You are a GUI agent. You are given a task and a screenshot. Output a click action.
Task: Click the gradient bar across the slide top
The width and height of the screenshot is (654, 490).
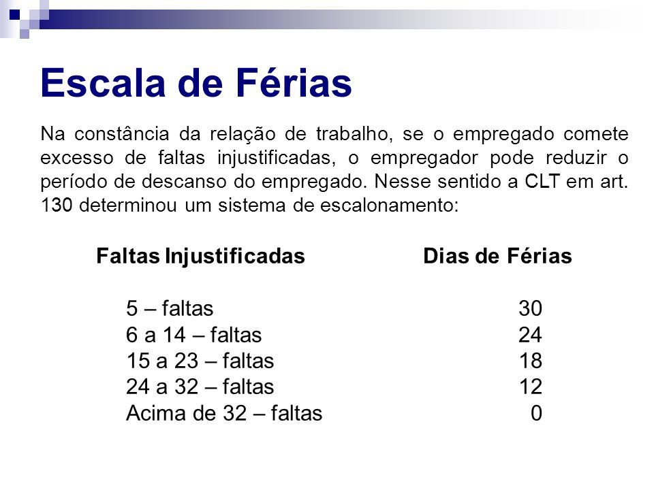pos(341,14)
